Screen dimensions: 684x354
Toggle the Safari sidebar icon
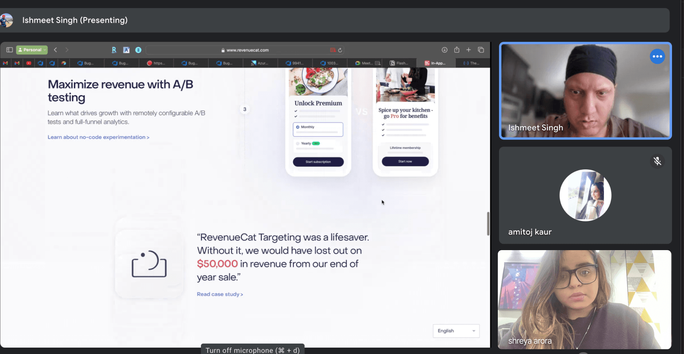coord(10,50)
